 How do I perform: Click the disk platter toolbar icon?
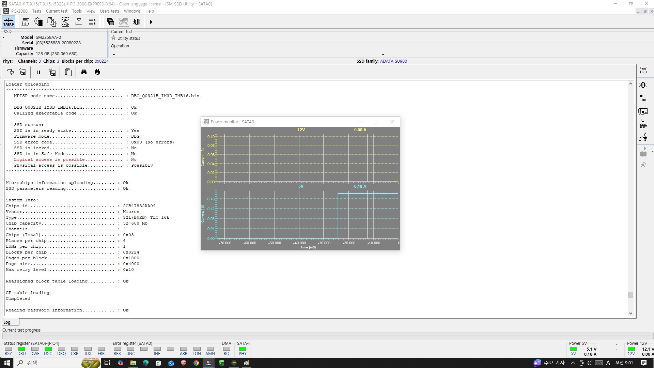pyautogui.click(x=123, y=22)
